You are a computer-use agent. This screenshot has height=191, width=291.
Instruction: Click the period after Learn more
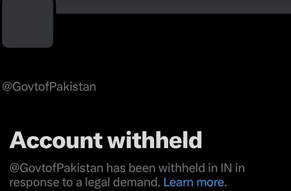tap(226, 185)
